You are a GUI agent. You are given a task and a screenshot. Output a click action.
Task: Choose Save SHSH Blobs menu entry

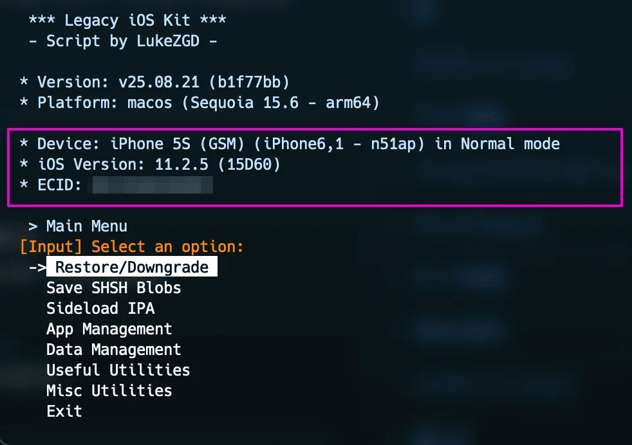point(114,288)
